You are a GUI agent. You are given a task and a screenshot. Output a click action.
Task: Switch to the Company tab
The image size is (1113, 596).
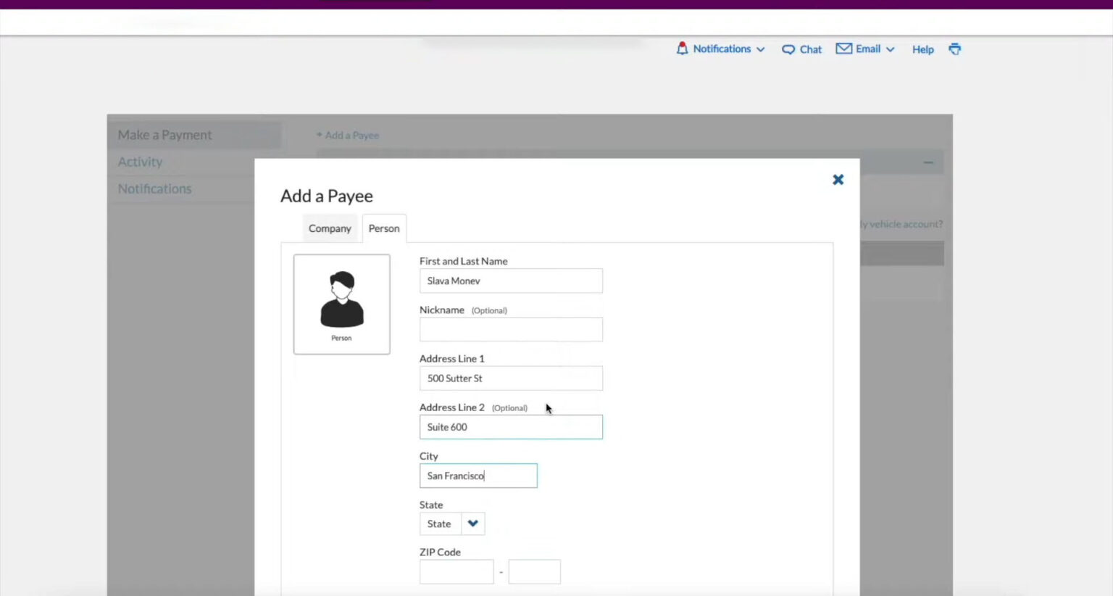(x=330, y=228)
